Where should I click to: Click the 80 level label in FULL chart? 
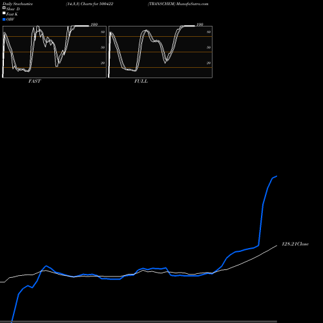(209, 32)
